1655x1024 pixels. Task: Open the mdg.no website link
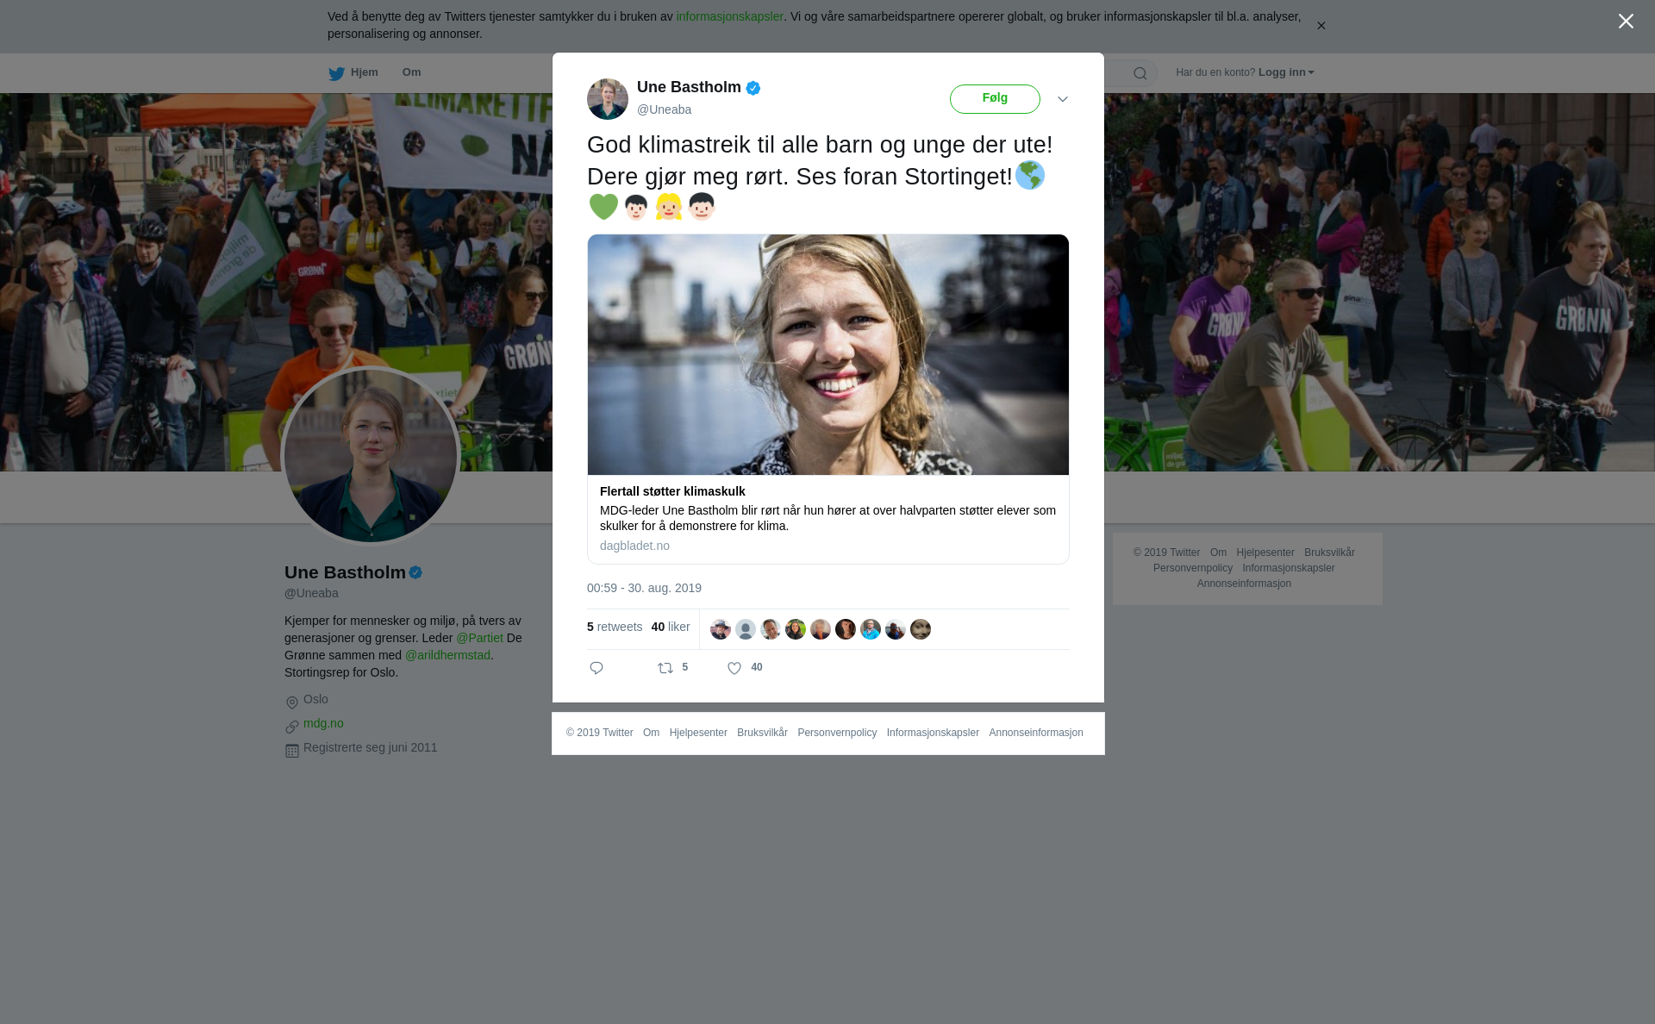pos(323,723)
